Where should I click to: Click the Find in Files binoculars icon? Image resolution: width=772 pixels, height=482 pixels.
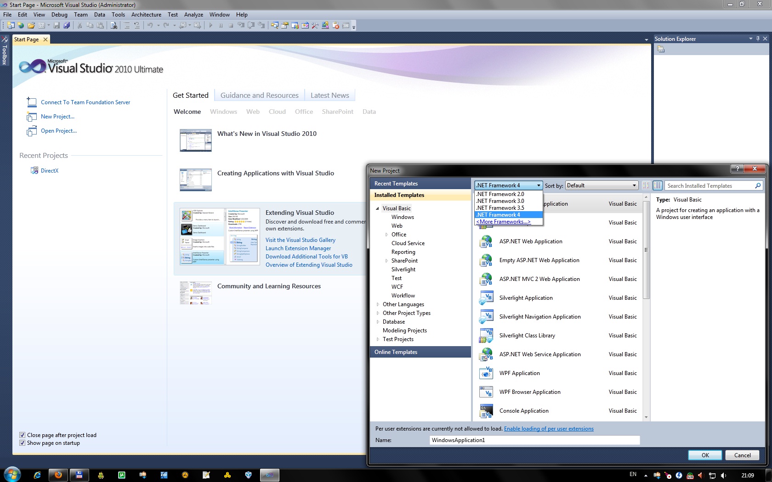coord(114,25)
